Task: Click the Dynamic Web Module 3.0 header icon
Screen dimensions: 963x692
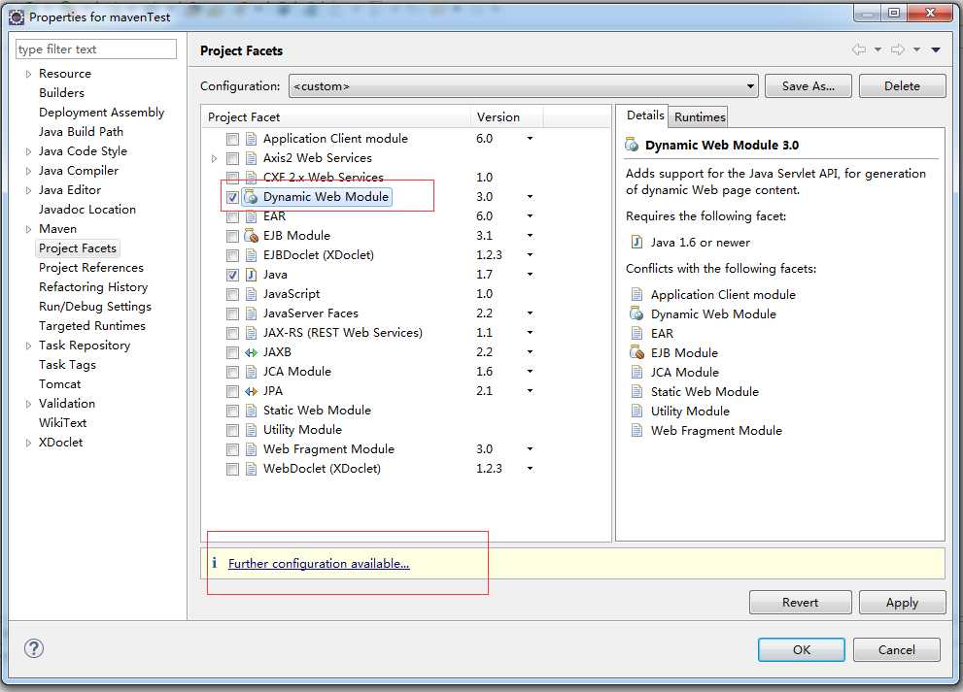Action: 632,145
